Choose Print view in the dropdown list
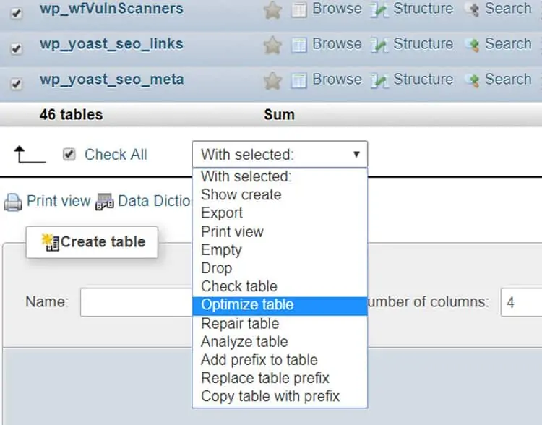The height and width of the screenshot is (425, 542). click(x=280, y=231)
